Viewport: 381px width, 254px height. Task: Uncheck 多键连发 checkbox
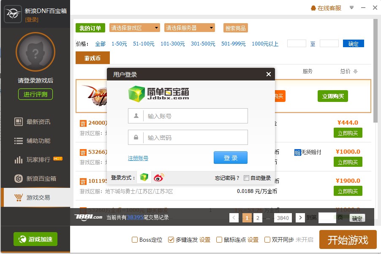tap(171, 240)
